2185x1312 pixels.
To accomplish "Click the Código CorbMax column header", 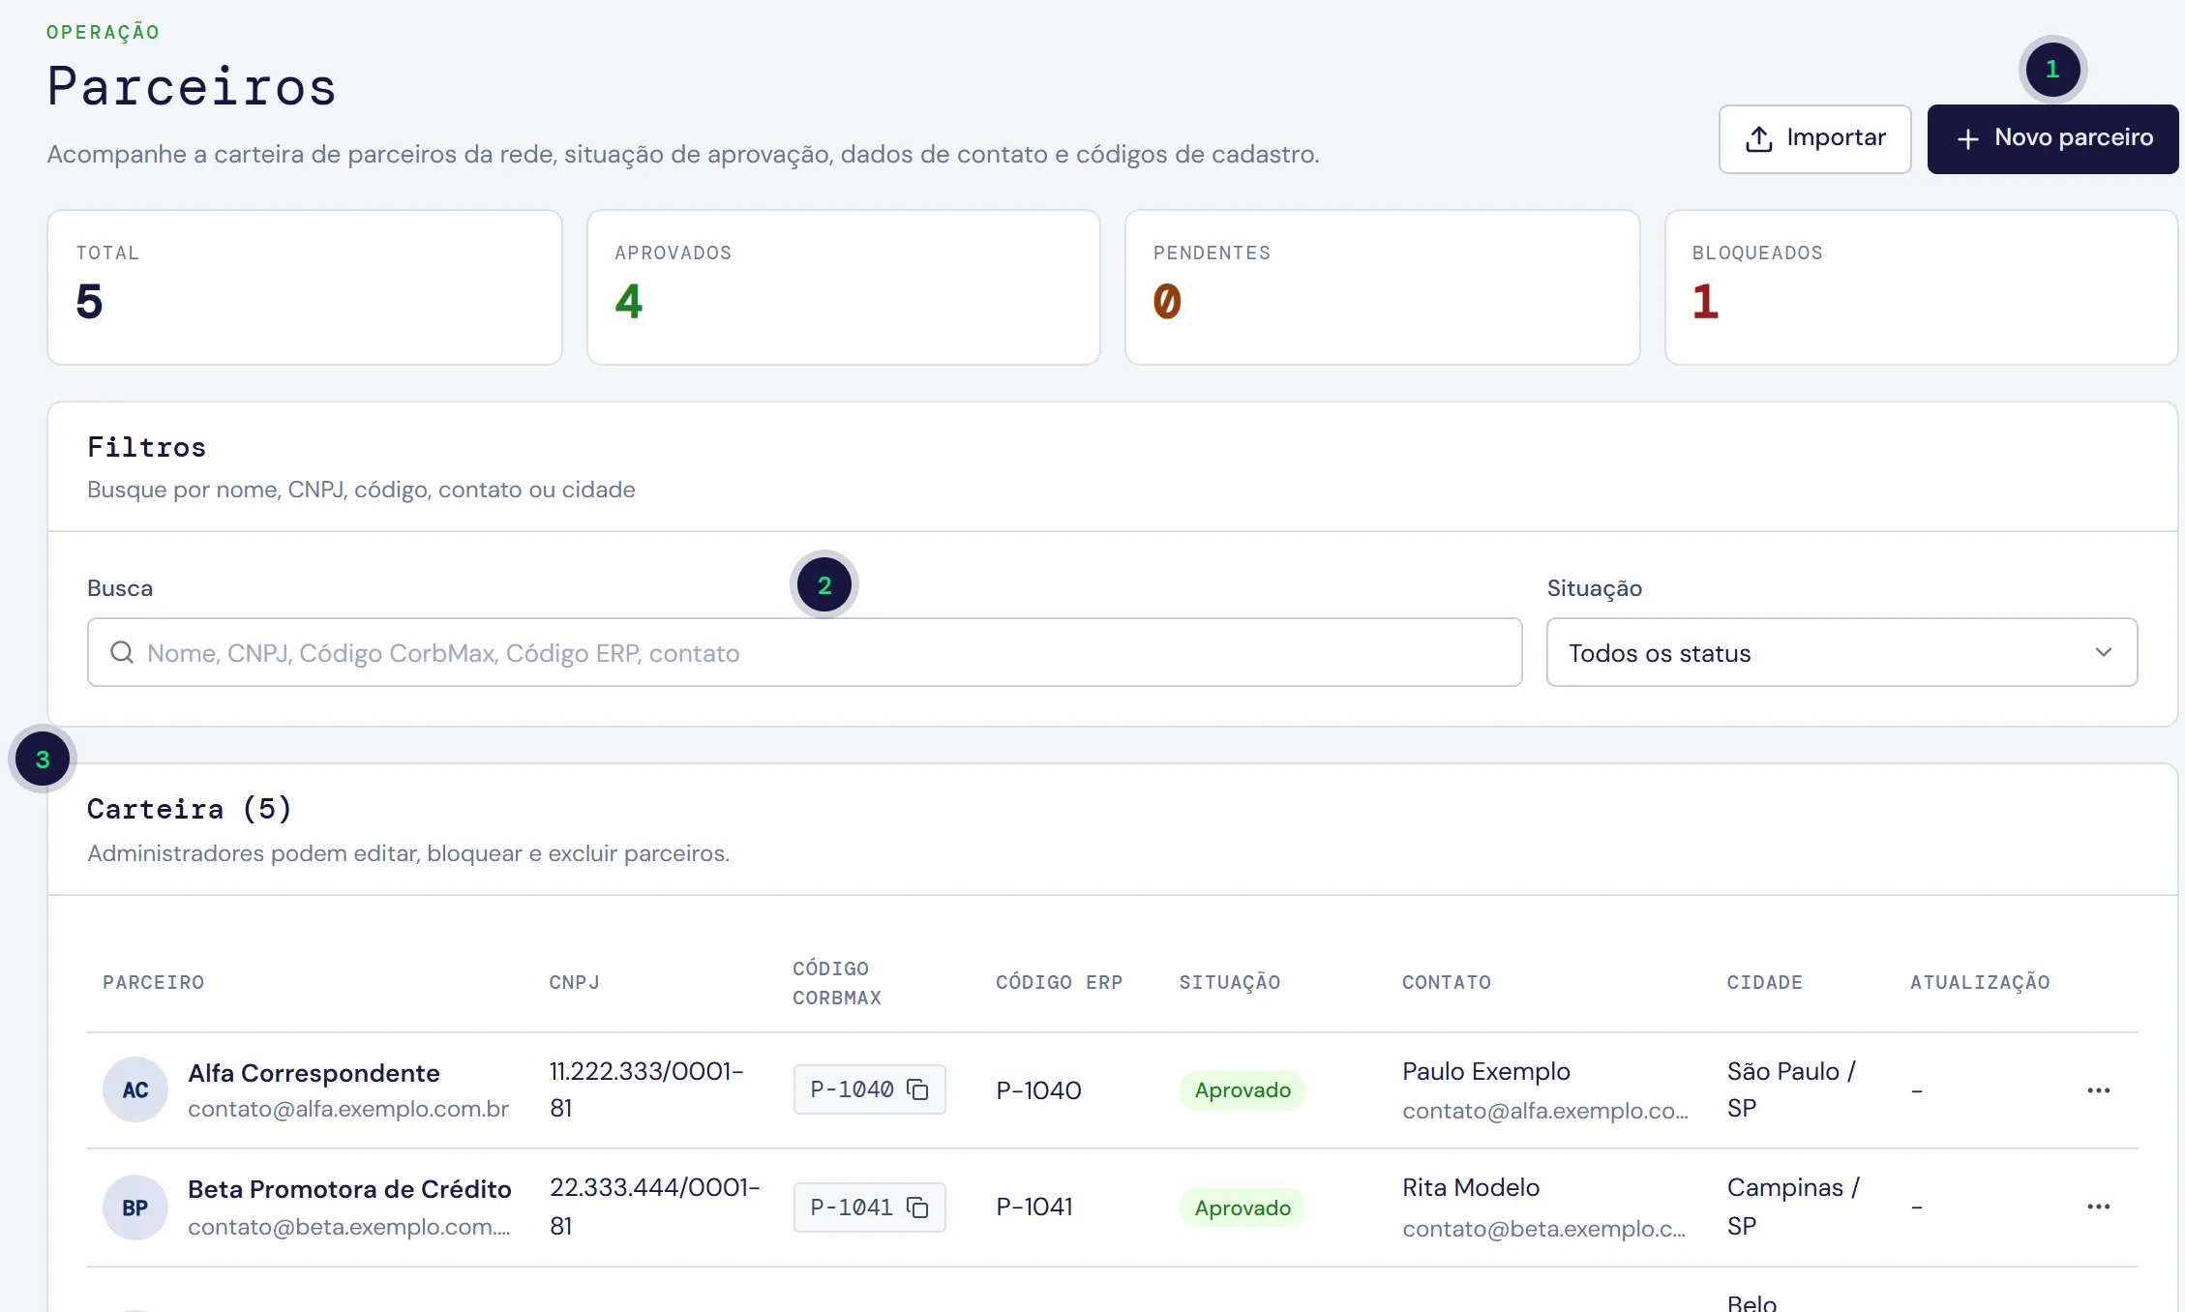I will click(x=837, y=983).
